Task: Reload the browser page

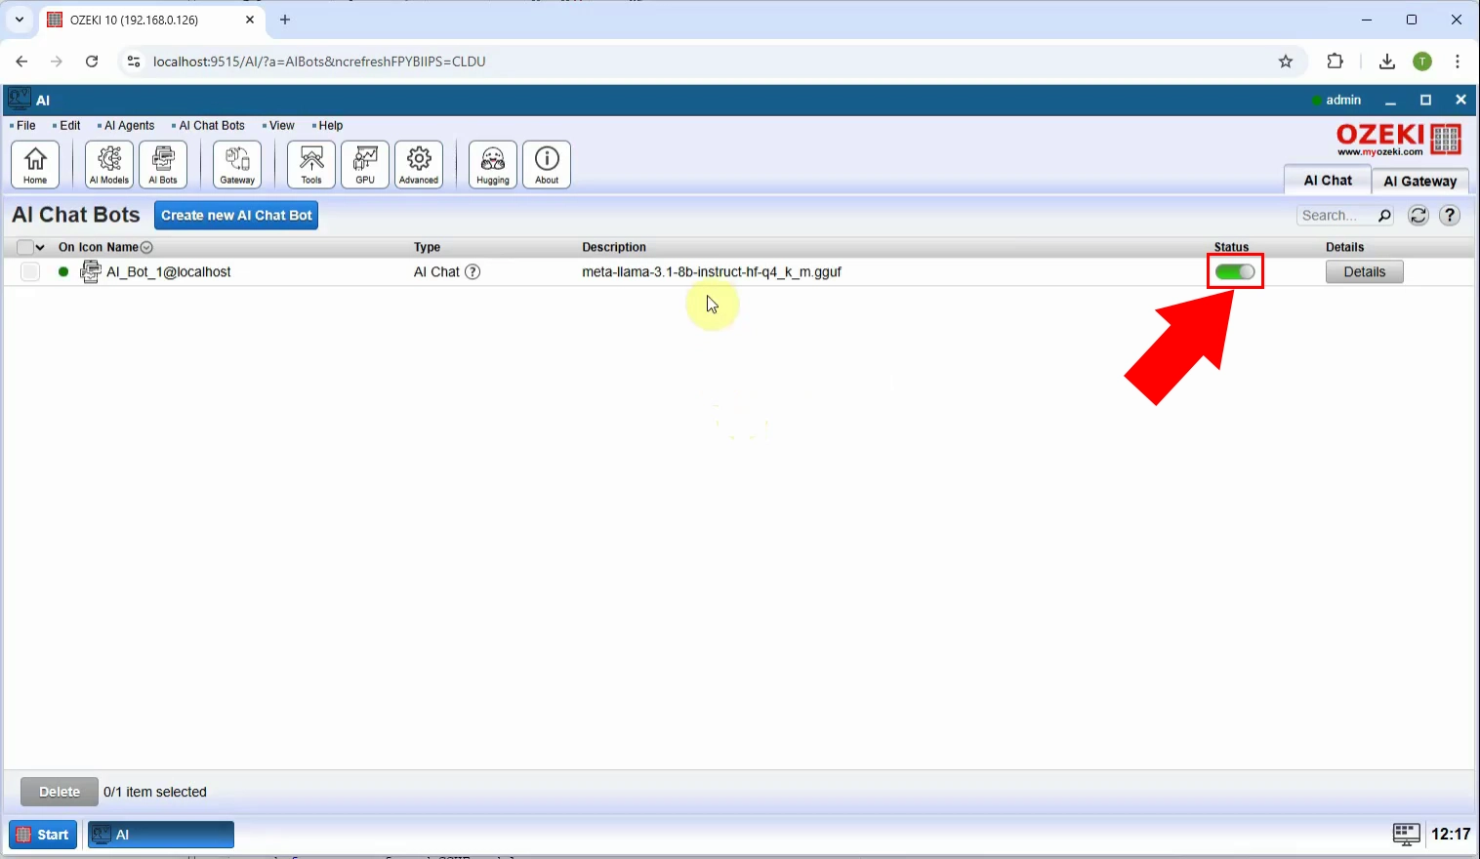Action: (x=92, y=61)
